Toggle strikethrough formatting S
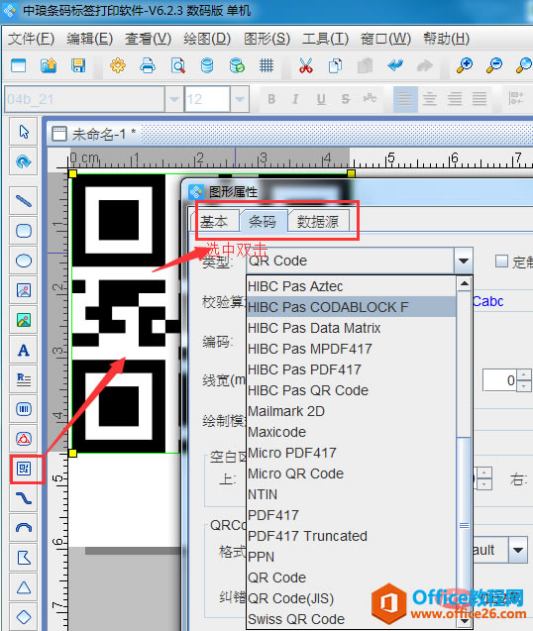Screen dimensions: 533x631 coord(346,99)
